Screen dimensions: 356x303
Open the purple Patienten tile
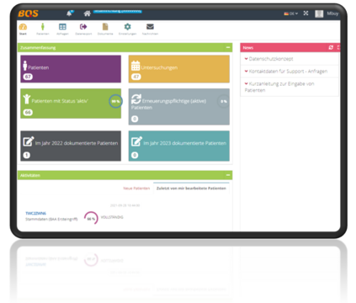click(71, 69)
